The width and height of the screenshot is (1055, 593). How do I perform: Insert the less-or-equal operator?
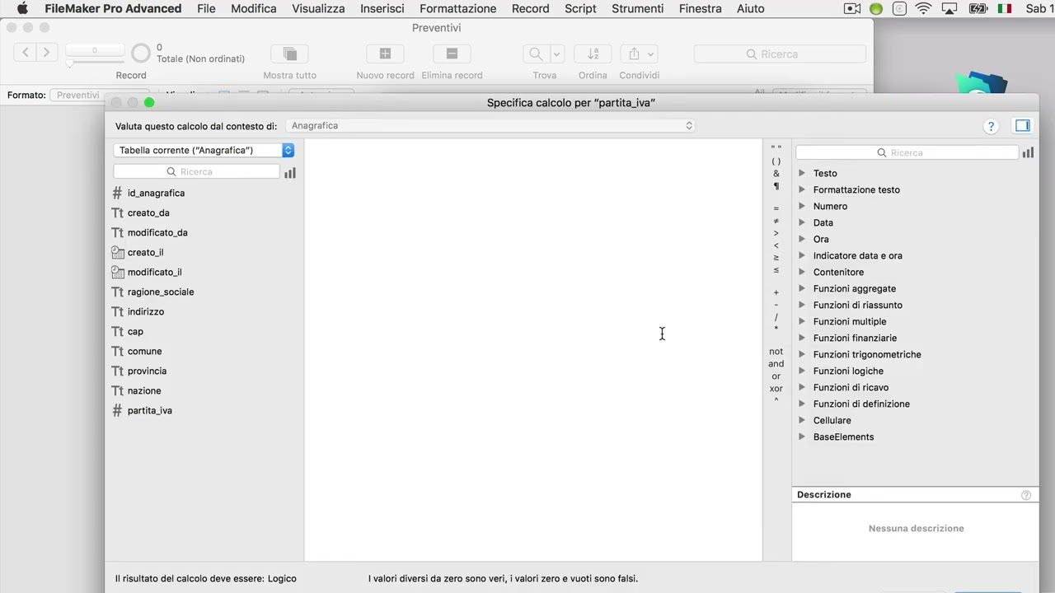pos(776,270)
